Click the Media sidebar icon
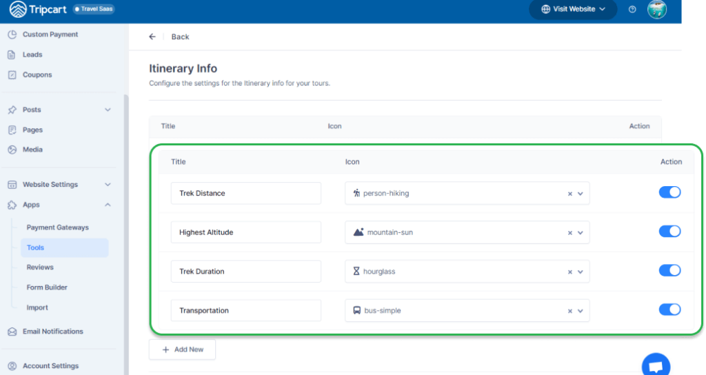Viewport: 706px width, 375px height. pos(12,150)
